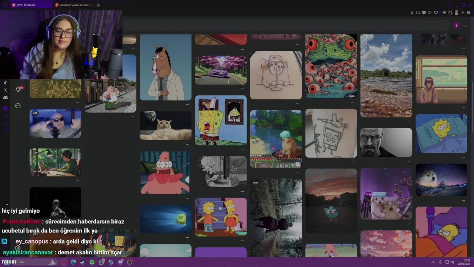Play the 0:50 person at desk video pin
This screenshot has height=267, width=474.
(x=55, y=162)
